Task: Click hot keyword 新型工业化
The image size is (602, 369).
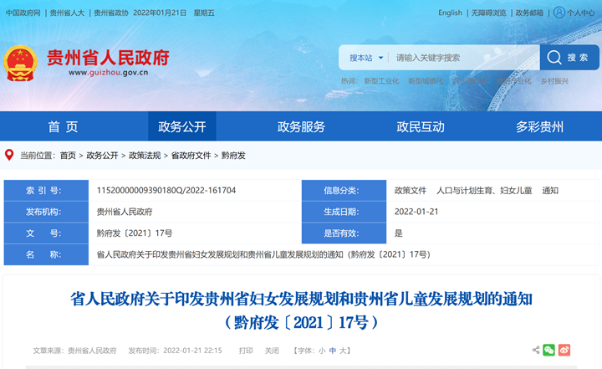Action: pyautogui.click(x=381, y=81)
